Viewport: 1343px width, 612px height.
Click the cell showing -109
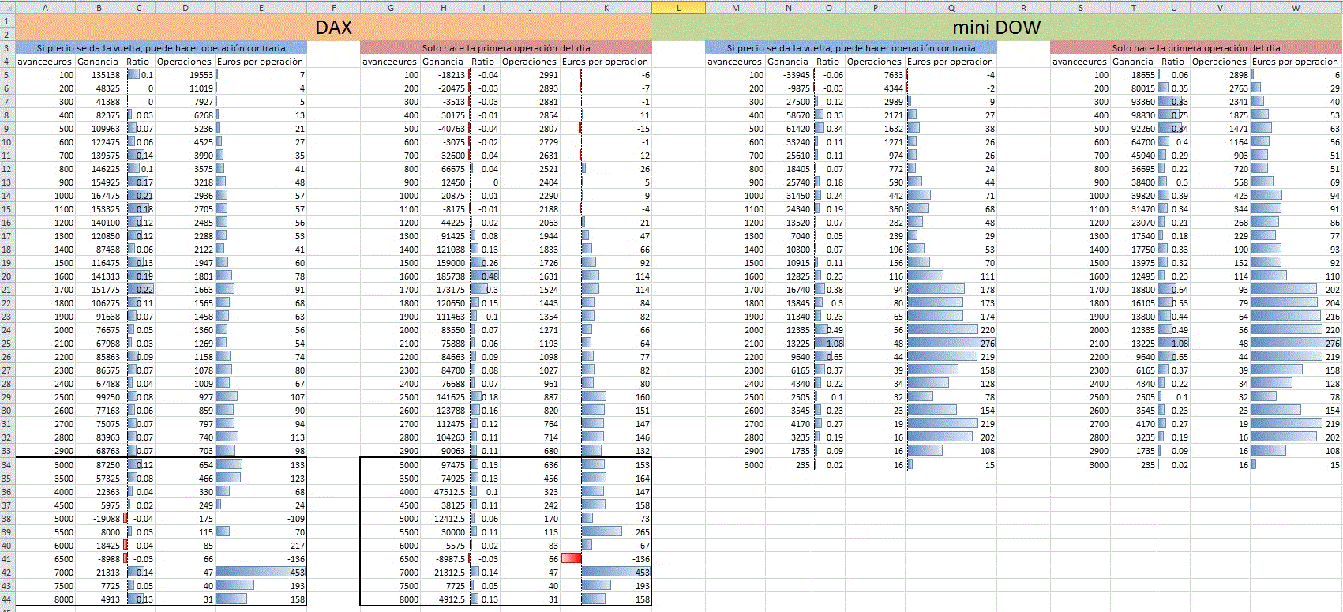tap(261, 519)
